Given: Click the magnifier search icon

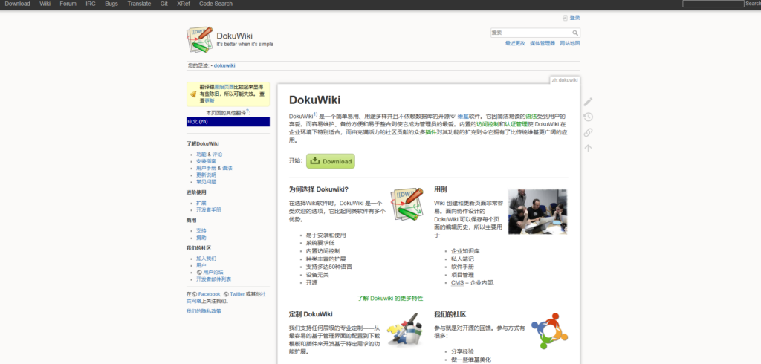Looking at the screenshot, I should click(575, 33).
